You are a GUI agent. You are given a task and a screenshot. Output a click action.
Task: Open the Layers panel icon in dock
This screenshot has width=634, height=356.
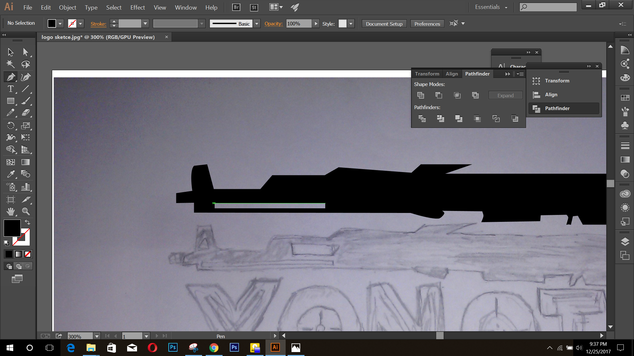coord(625,242)
